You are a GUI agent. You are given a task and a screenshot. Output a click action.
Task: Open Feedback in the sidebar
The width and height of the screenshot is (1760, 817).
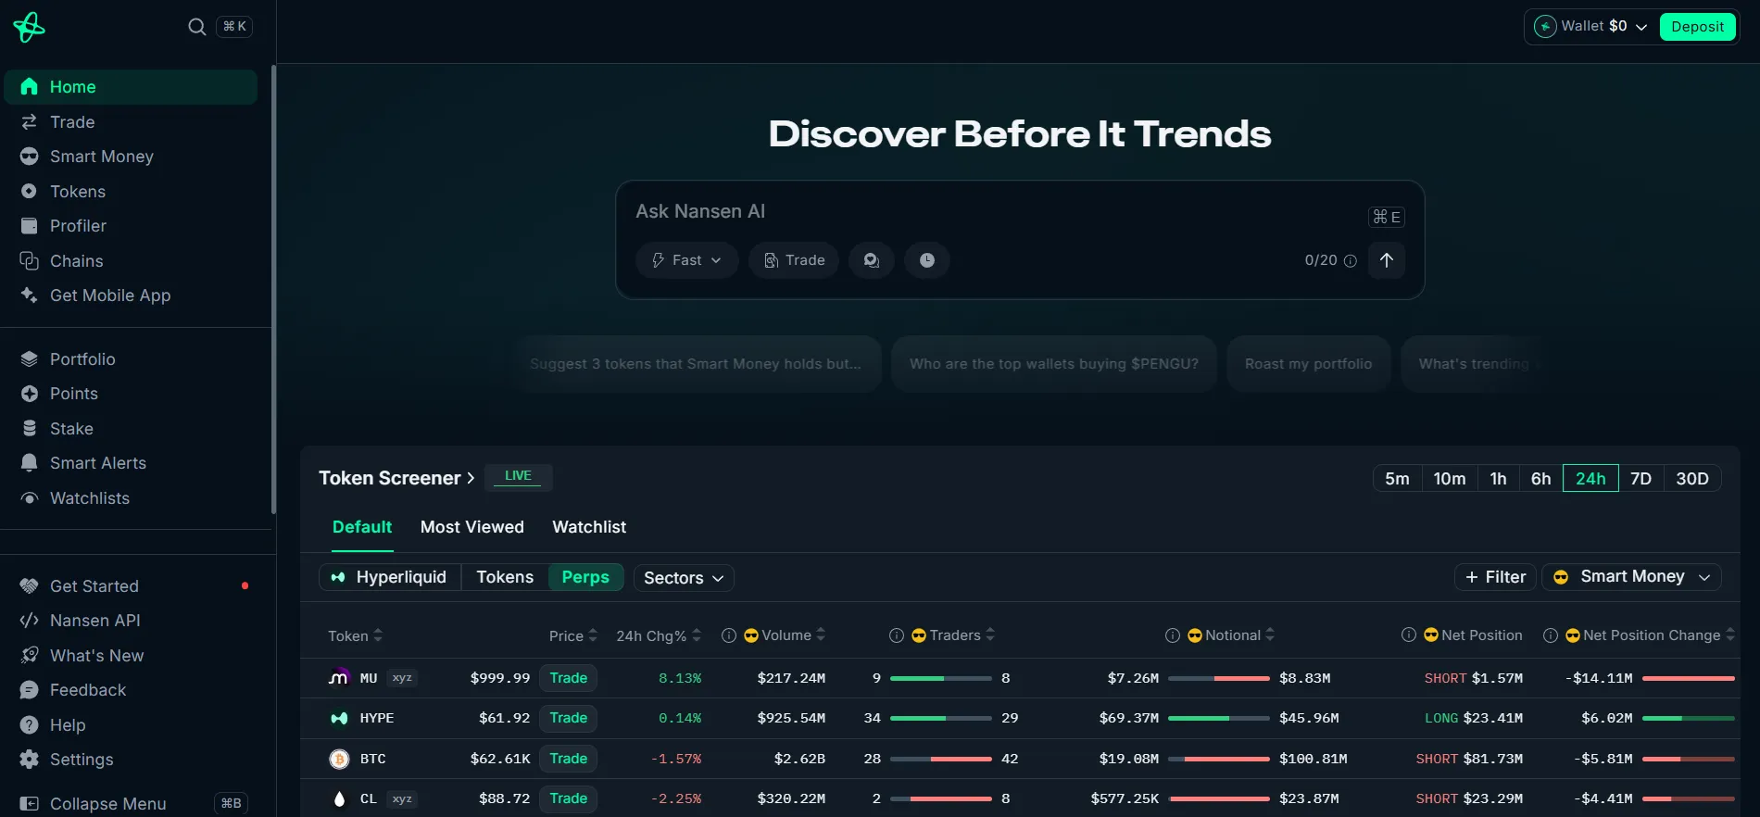pos(130,690)
